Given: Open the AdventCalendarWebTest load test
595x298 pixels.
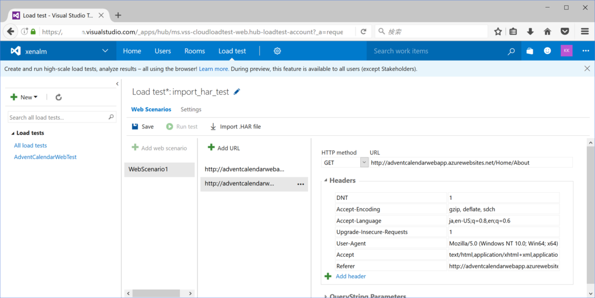Looking at the screenshot, I should coord(45,157).
